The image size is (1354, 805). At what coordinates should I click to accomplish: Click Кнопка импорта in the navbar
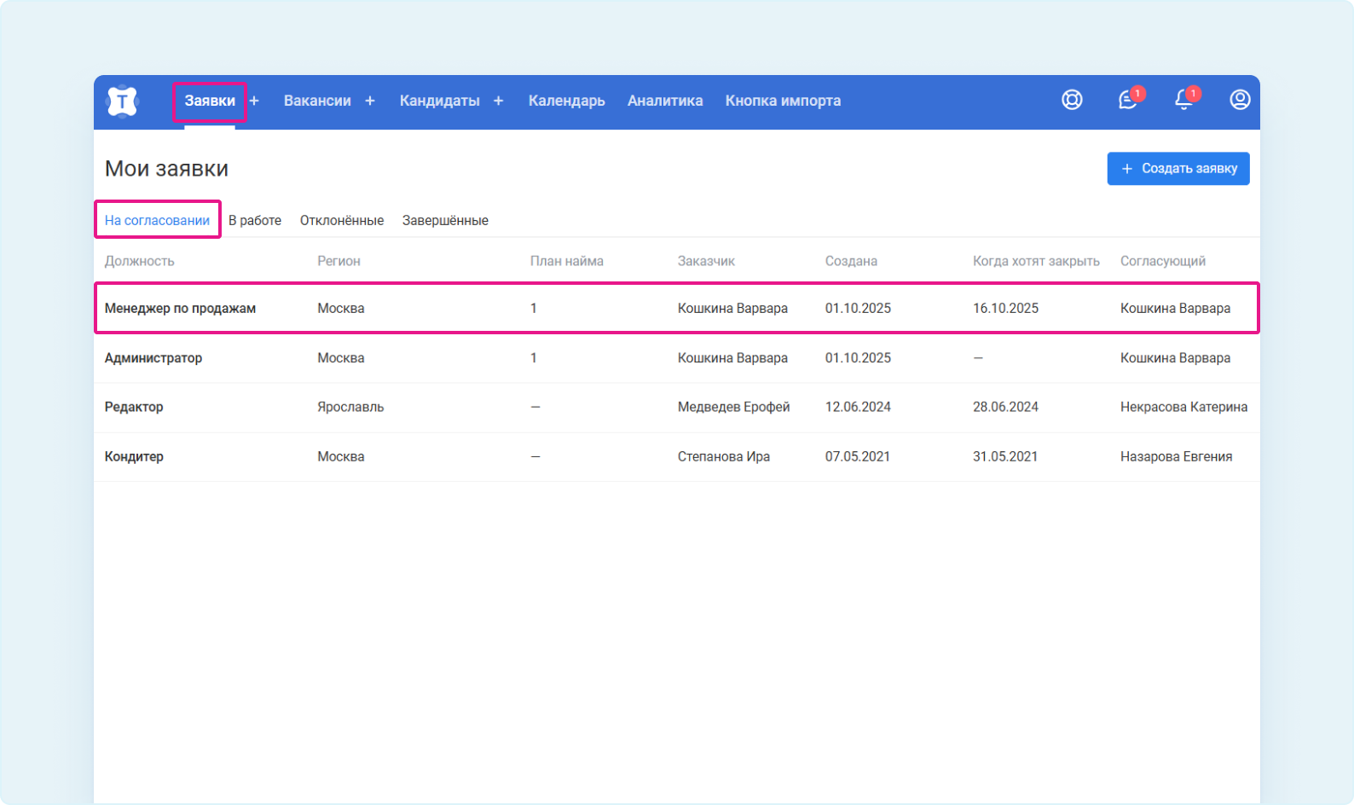click(x=783, y=101)
